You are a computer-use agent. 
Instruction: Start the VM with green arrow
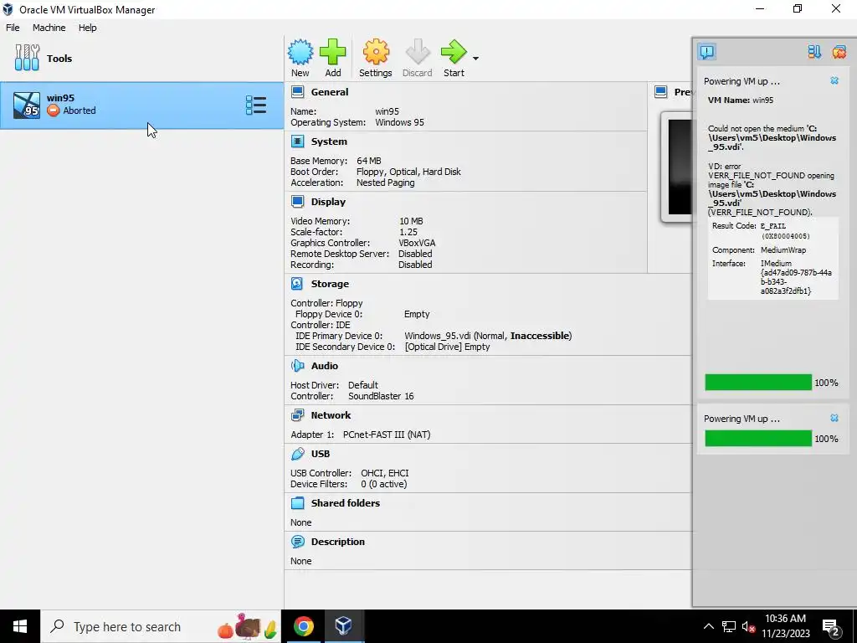click(454, 52)
